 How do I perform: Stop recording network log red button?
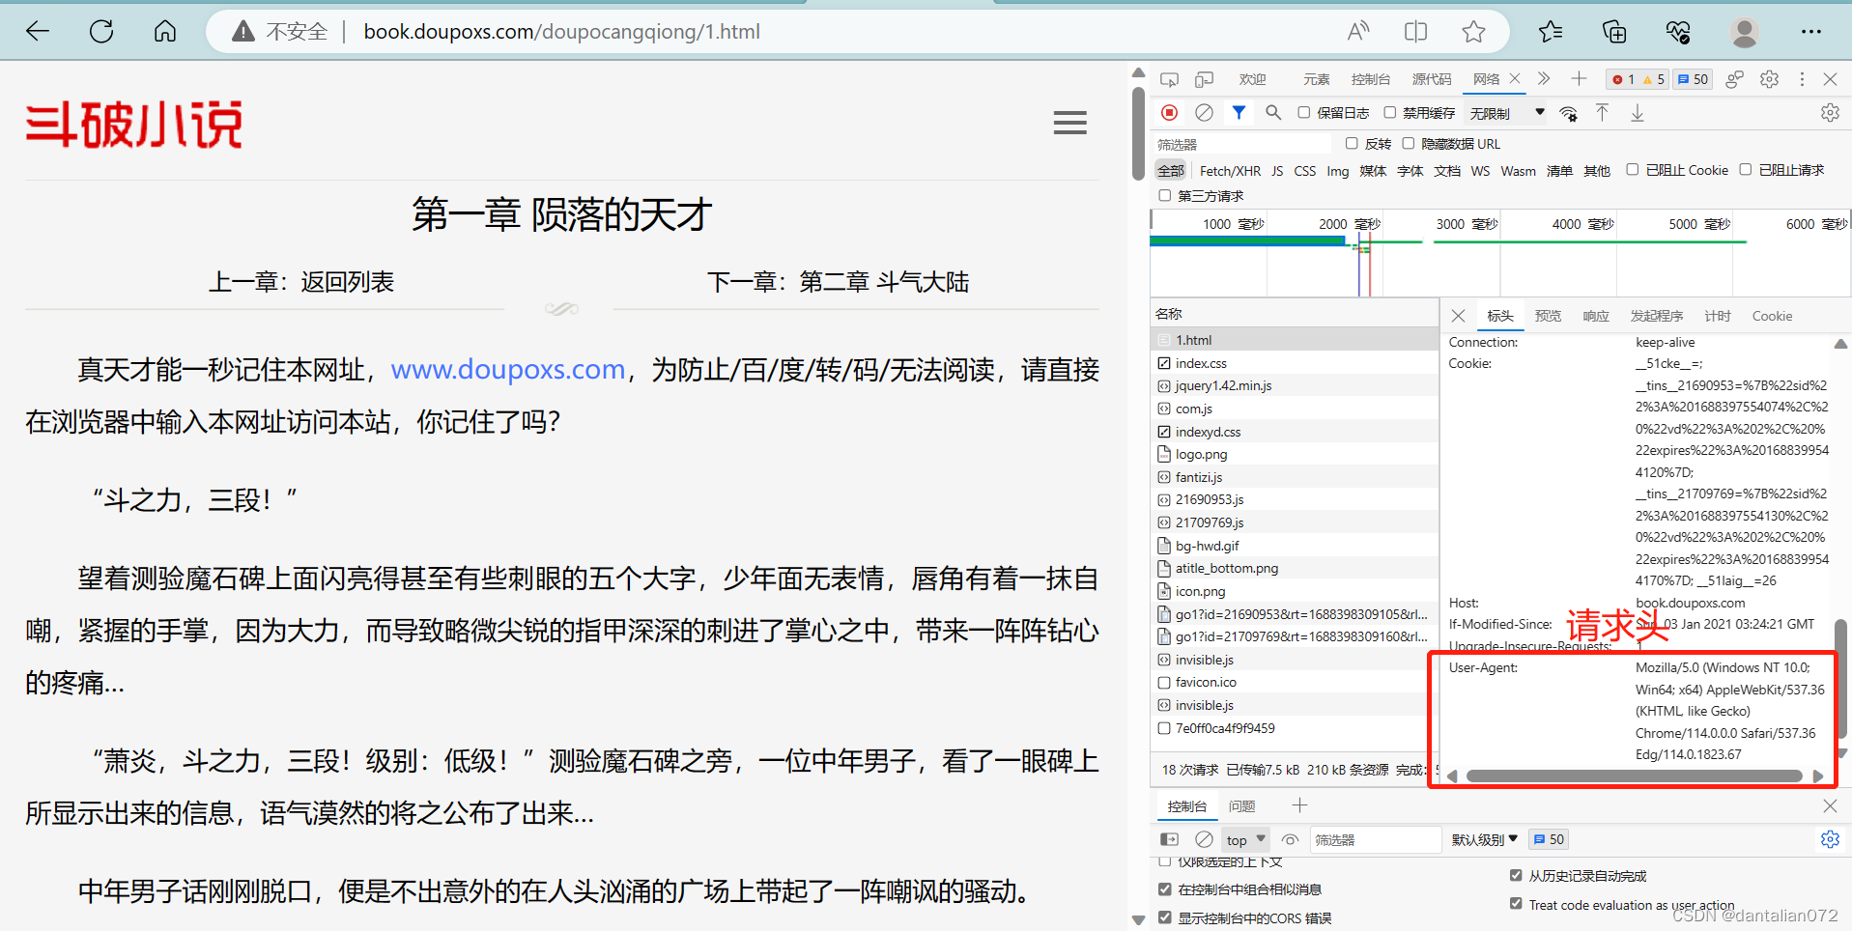1169,113
